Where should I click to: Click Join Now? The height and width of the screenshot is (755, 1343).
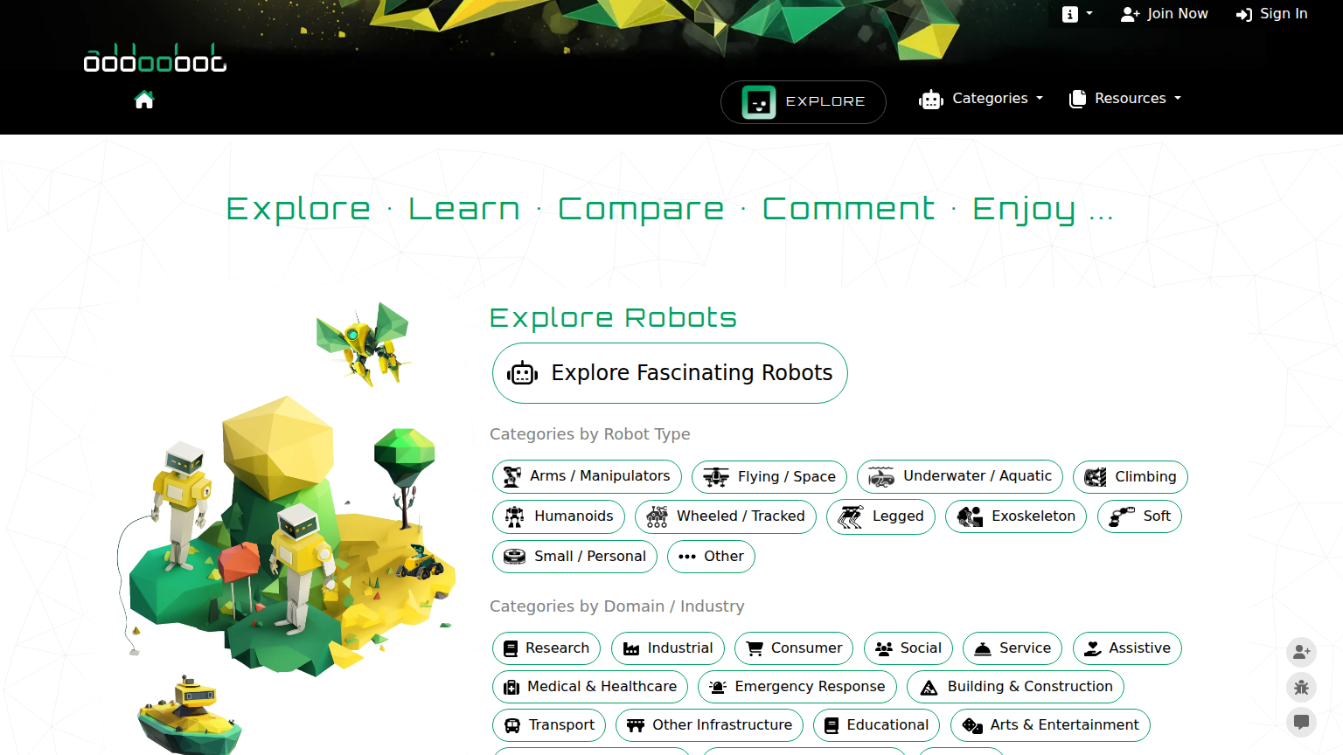(1165, 14)
